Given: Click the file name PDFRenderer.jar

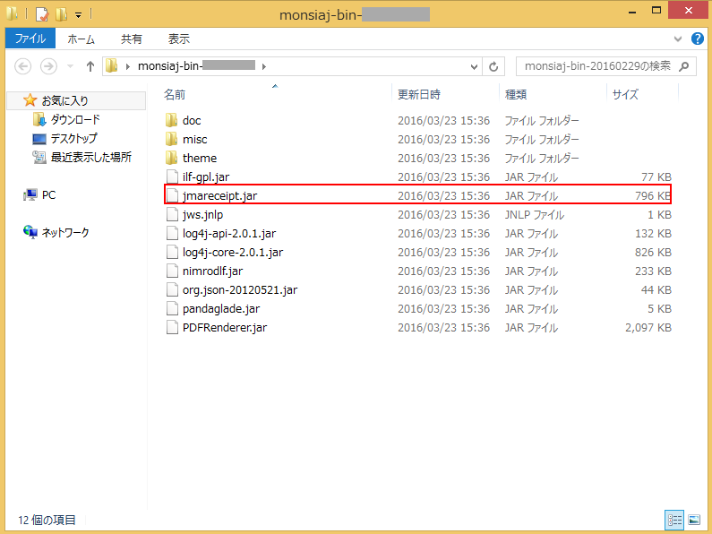Looking at the screenshot, I should (x=225, y=327).
